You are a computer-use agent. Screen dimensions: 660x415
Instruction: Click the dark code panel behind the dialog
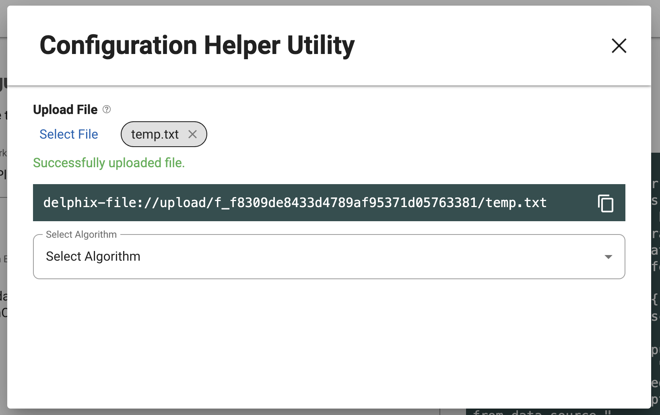click(656, 282)
